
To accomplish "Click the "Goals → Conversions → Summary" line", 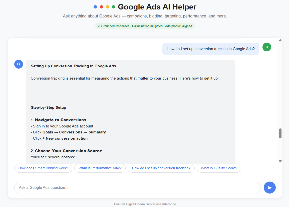I will click(x=68, y=132).
